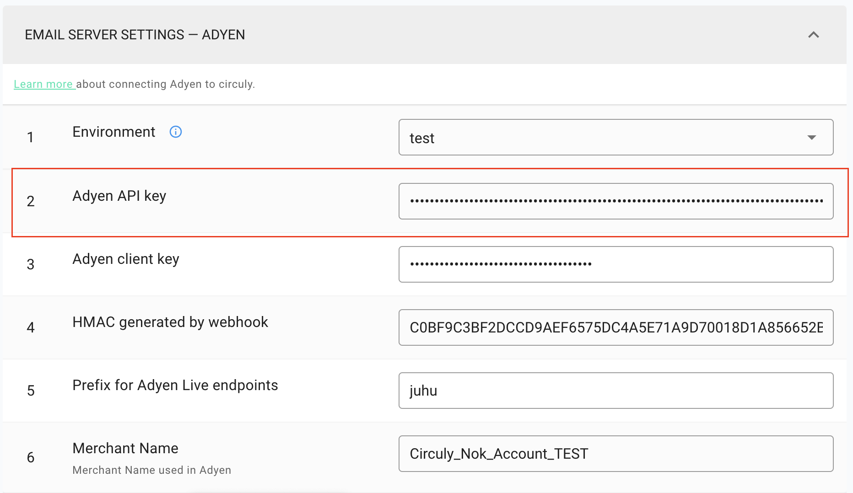Focus the Adyen client key field
The height and width of the screenshot is (493, 853).
pos(615,264)
